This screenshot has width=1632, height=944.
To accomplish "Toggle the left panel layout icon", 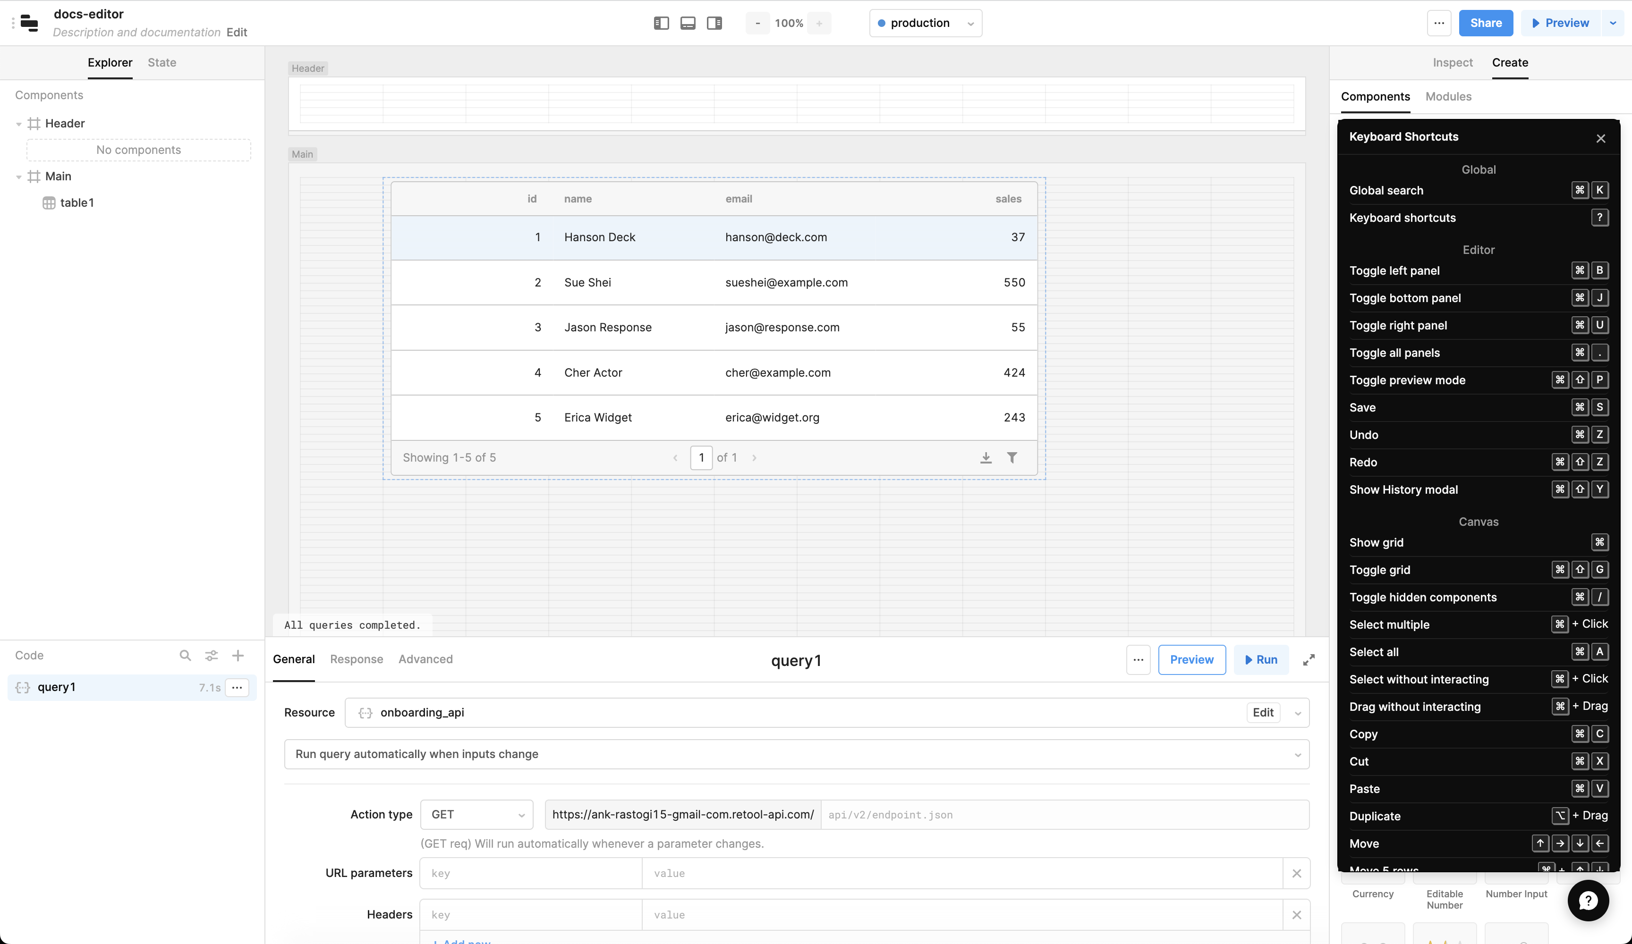I will [x=661, y=23].
